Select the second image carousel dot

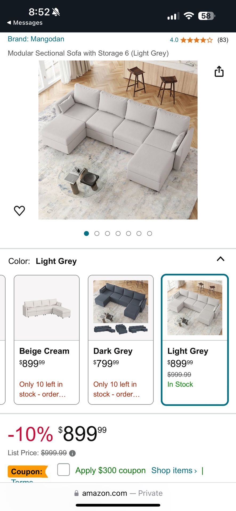pyautogui.click(x=97, y=233)
